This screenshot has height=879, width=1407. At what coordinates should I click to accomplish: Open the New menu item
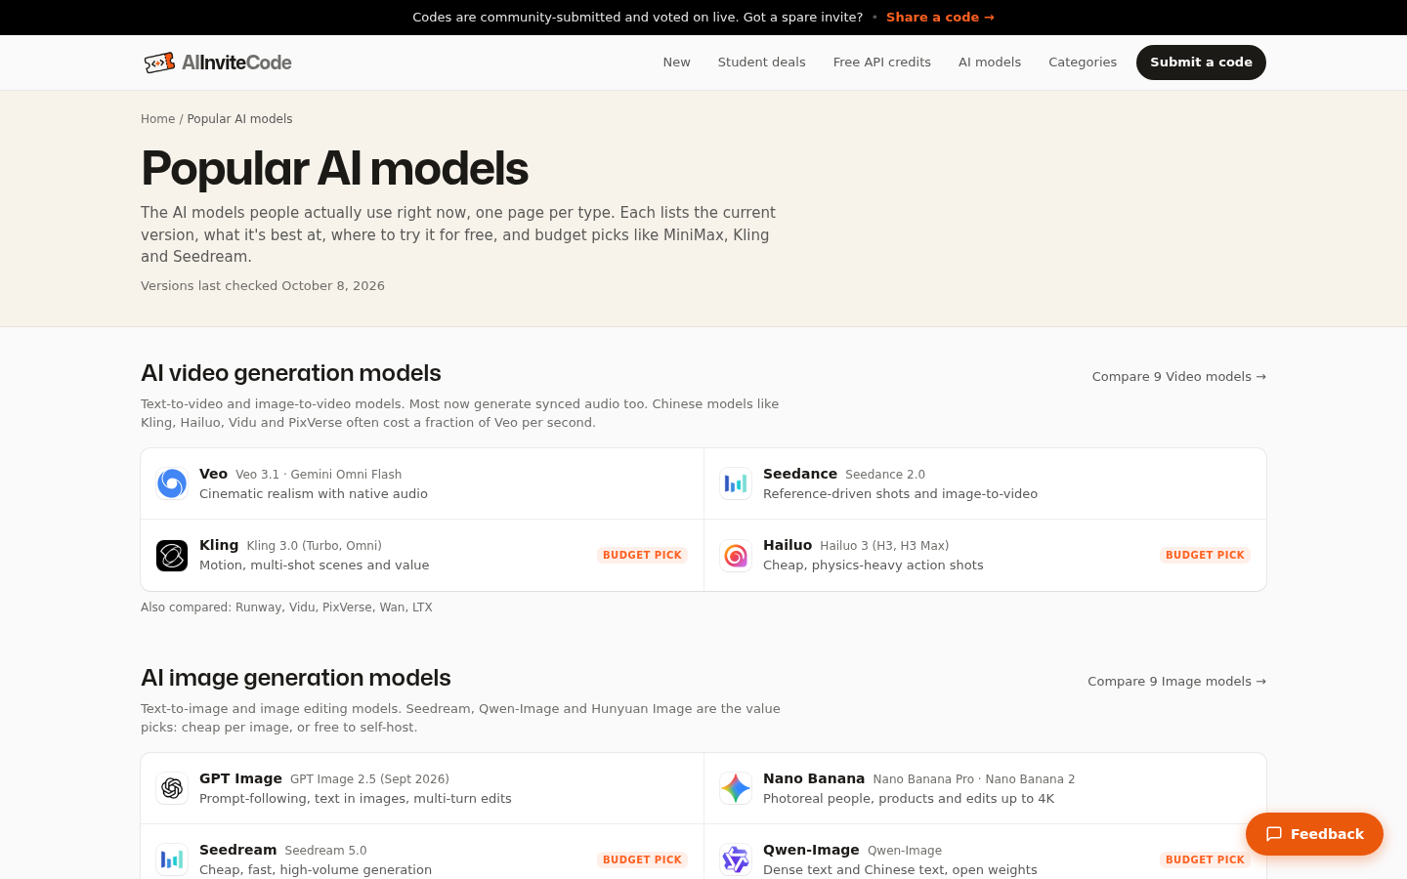point(676,63)
